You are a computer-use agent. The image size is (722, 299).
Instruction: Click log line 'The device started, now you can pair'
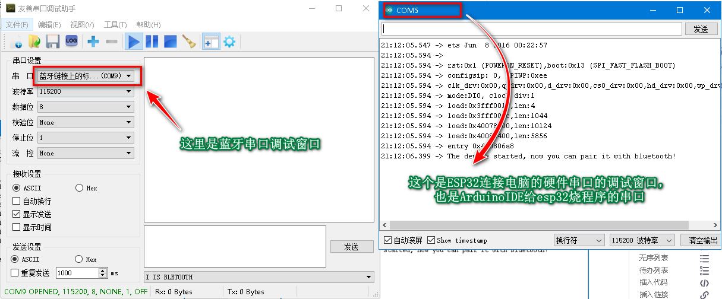pos(528,156)
